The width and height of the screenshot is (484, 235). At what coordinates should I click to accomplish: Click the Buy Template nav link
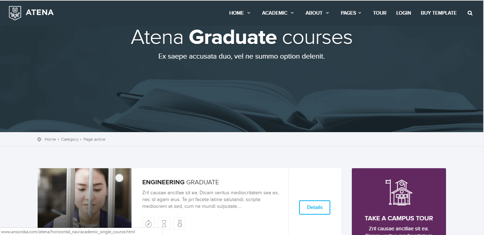coord(439,13)
